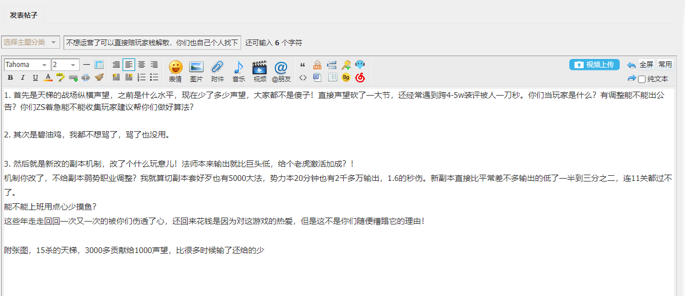The height and width of the screenshot is (296, 685).
Task: Select the 发表帖子 tab
Action: click(24, 15)
